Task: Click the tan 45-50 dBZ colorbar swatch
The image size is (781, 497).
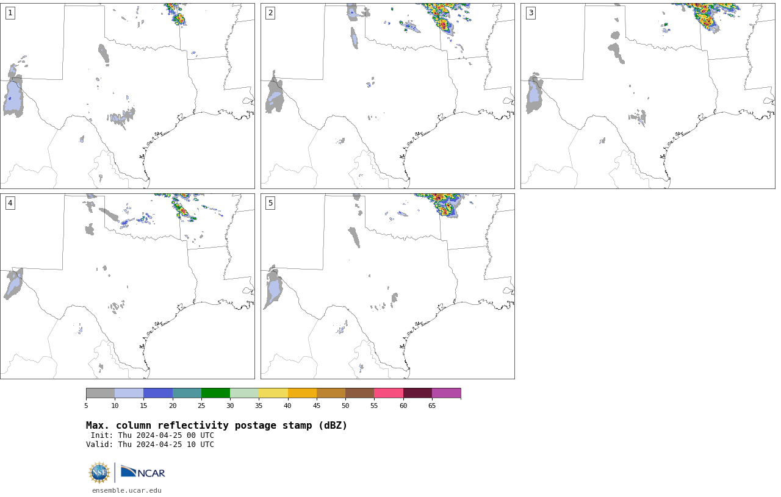Action: point(331,393)
